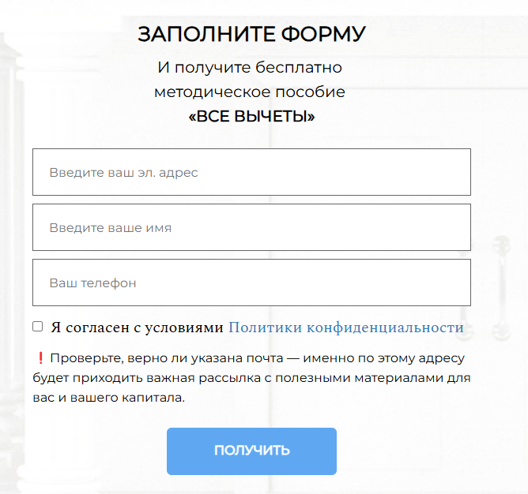The width and height of the screenshot is (528, 494).
Task: Click the 'ЗАПОЛНИТЕ ФОРМУ' heading
Action: coord(251,34)
